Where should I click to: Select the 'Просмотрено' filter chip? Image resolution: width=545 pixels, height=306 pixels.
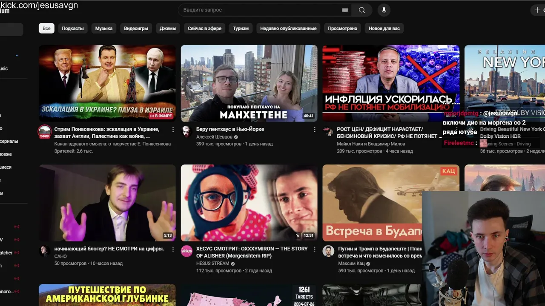pyautogui.click(x=343, y=28)
